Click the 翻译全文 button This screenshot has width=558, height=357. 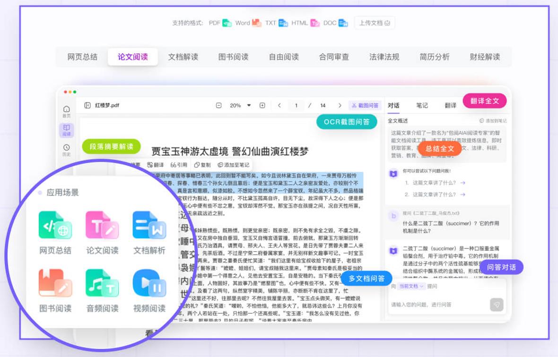click(485, 101)
